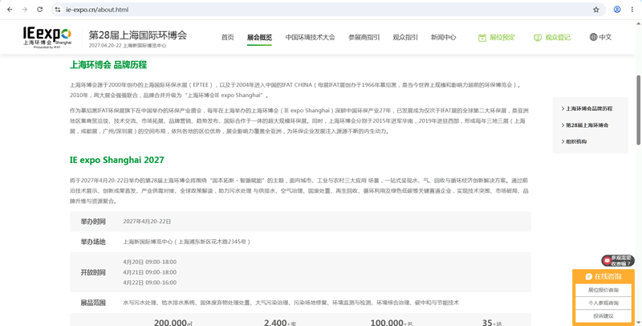The width and height of the screenshot is (642, 326).
Task: Open the 参展商指引 menu item
Action: pos(364,37)
